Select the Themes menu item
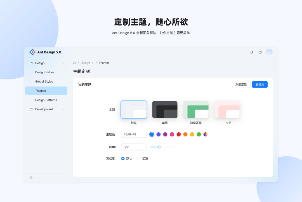 [46, 91]
